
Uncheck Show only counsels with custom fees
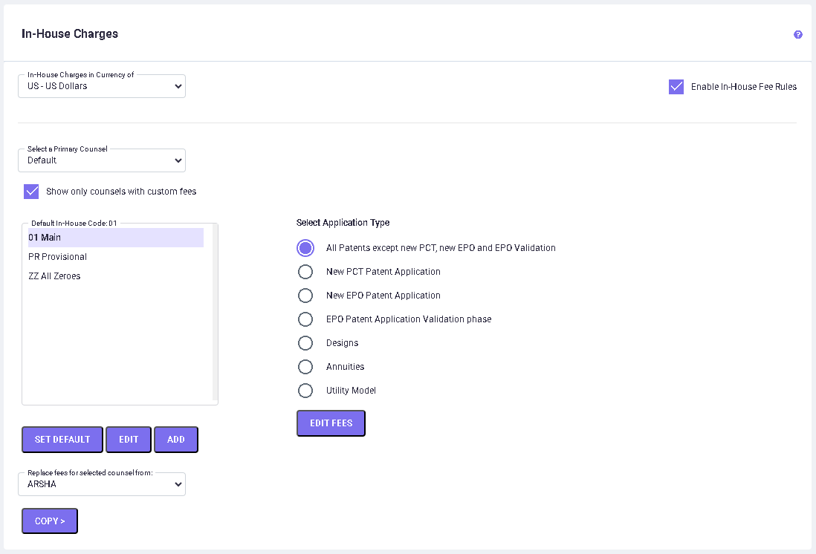pos(31,192)
